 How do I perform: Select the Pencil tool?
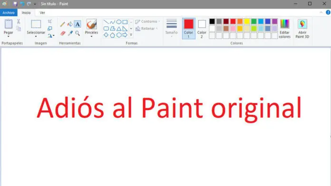click(62, 24)
